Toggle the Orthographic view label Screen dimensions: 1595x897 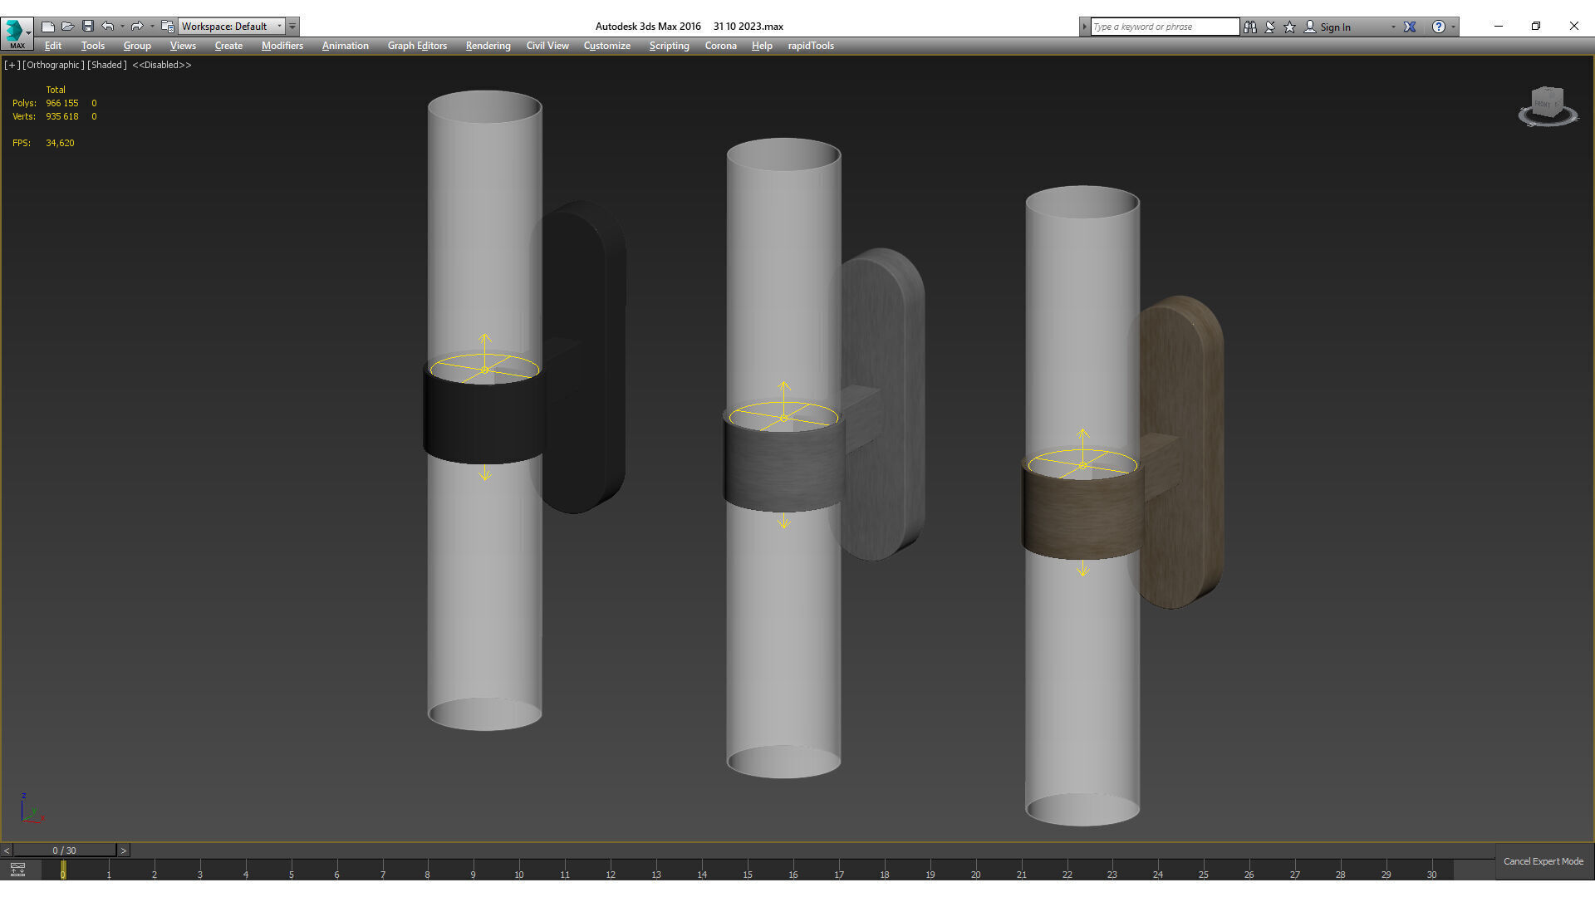53,65
